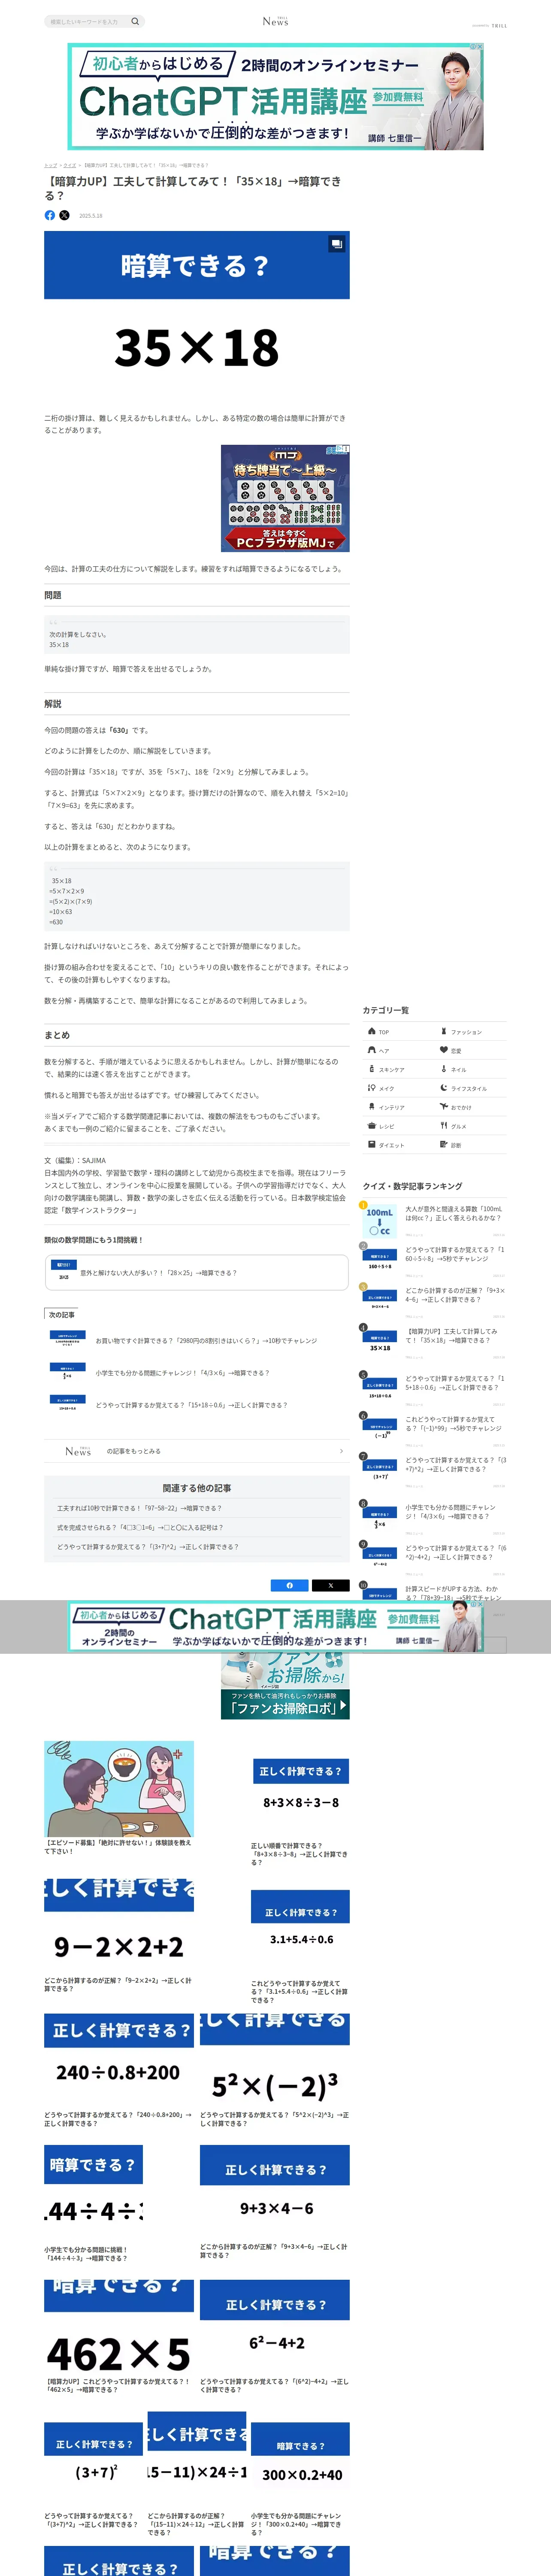Share article via X icon under title
Image resolution: width=551 pixels, height=2576 pixels.
64,215
